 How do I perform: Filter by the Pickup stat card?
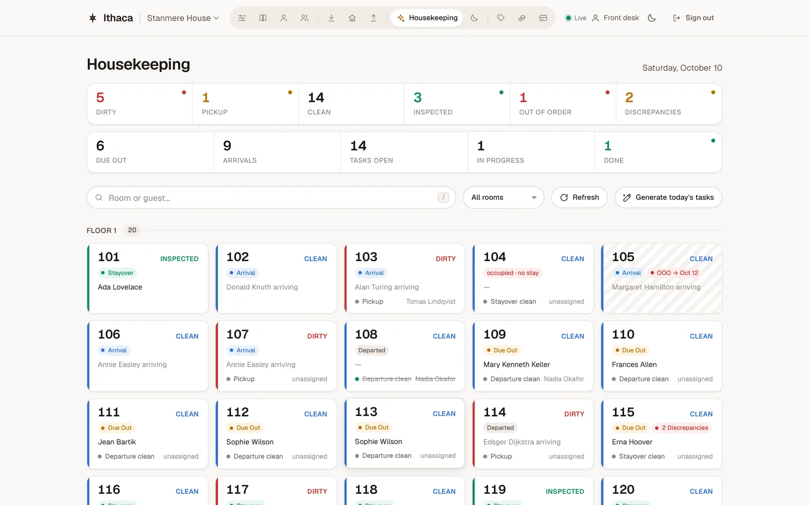click(245, 104)
